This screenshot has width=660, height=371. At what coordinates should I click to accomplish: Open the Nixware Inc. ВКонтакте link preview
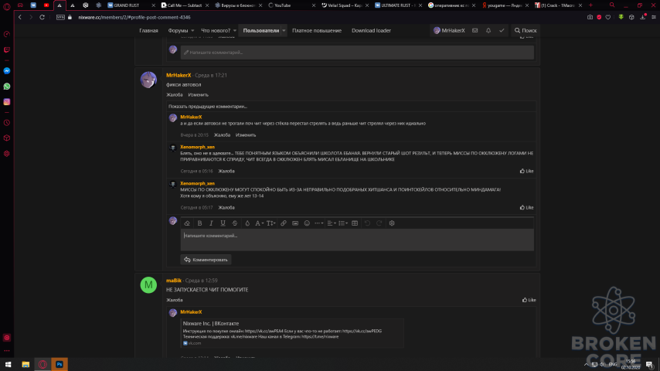tap(211, 323)
